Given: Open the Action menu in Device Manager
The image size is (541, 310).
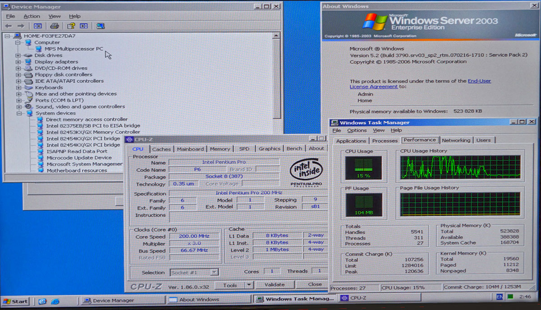Looking at the screenshot, I should pos(32,16).
